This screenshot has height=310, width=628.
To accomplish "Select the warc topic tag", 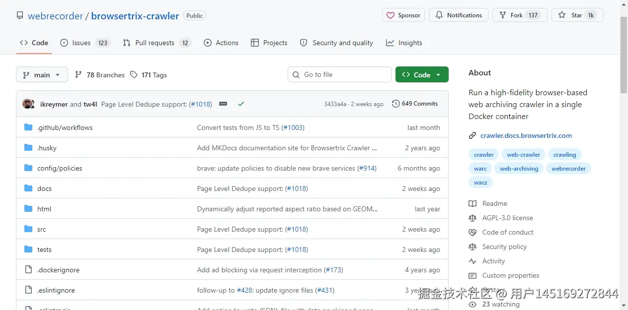I will tap(480, 169).
